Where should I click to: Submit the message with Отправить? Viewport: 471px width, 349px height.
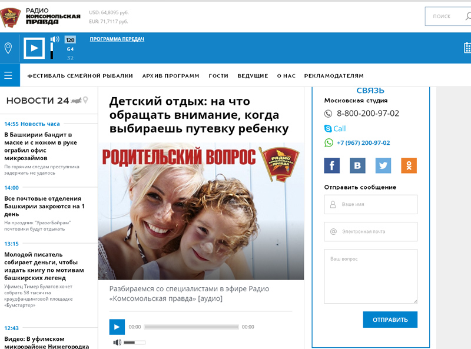[x=390, y=320]
